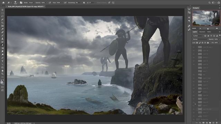Screen dimensions: 221x124
Task: Open smoothing options gear icon
Action: [x=84, y=3]
